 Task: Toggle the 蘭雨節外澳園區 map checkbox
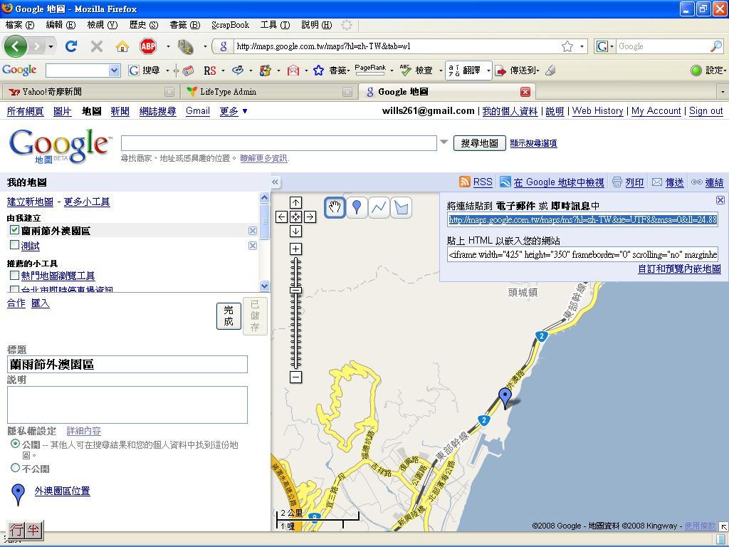(x=14, y=230)
